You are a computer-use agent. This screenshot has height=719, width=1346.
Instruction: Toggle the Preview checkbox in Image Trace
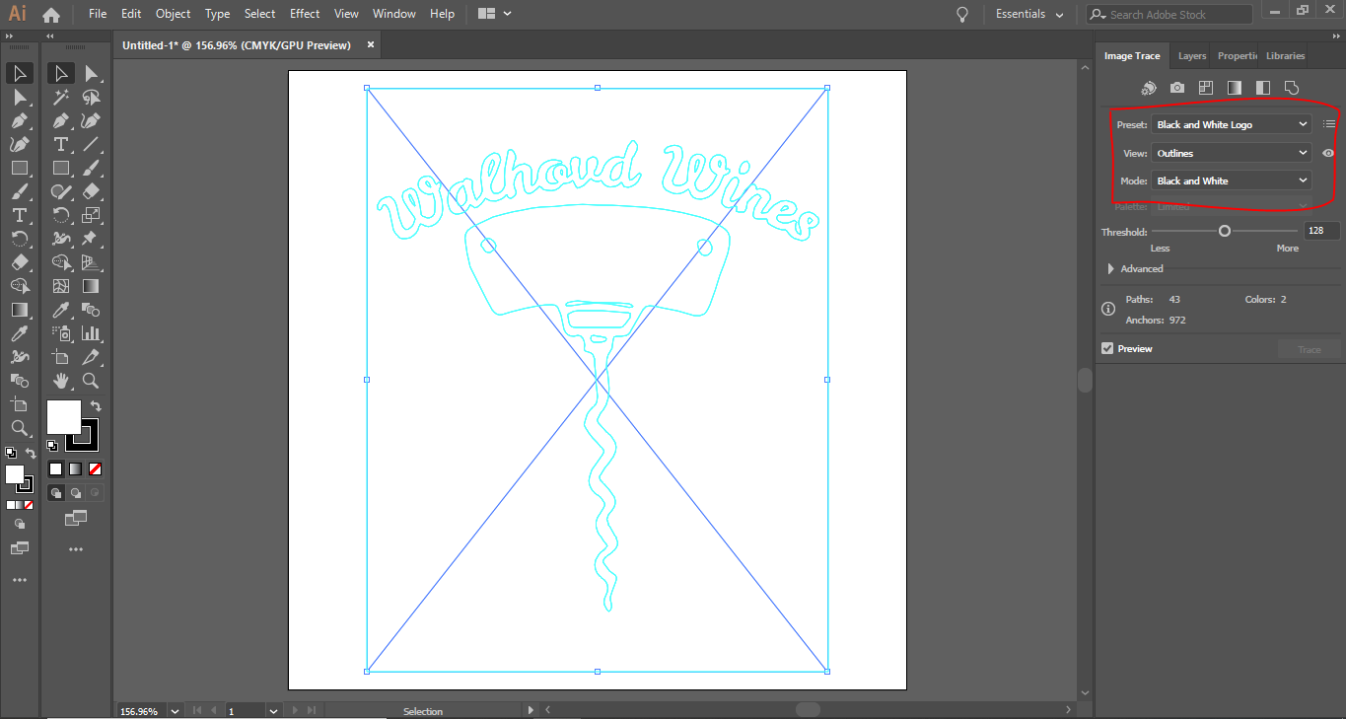pos(1106,348)
